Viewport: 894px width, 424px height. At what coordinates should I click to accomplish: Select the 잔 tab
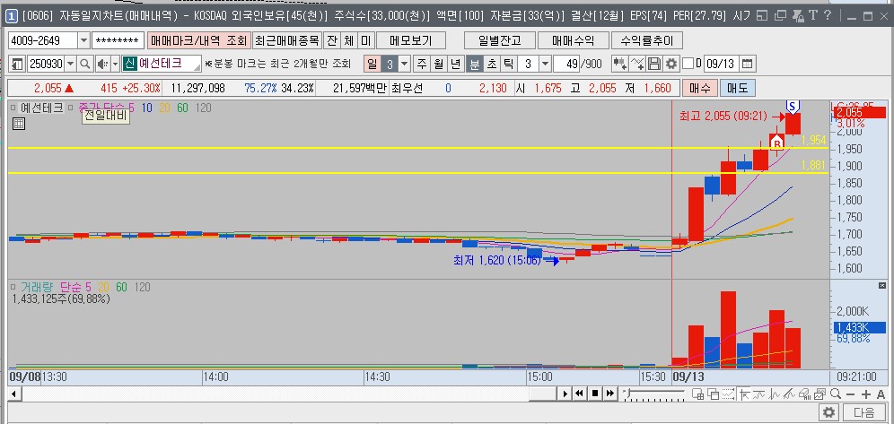click(x=332, y=41)
